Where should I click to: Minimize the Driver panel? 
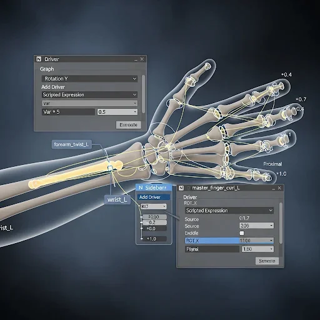pos(136,60)
